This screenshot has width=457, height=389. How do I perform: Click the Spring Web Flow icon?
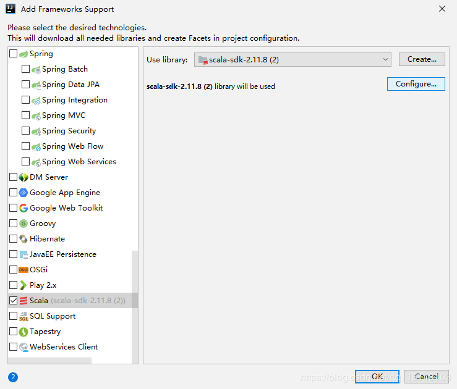point(36,146)
